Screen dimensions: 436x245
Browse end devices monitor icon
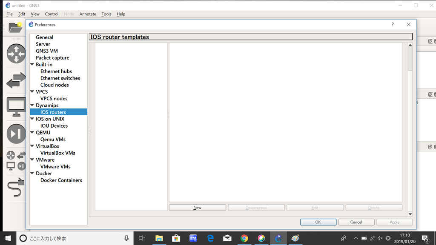[16, 107]
